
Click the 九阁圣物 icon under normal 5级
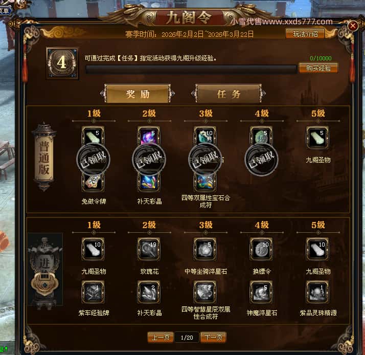pos(317,138)
